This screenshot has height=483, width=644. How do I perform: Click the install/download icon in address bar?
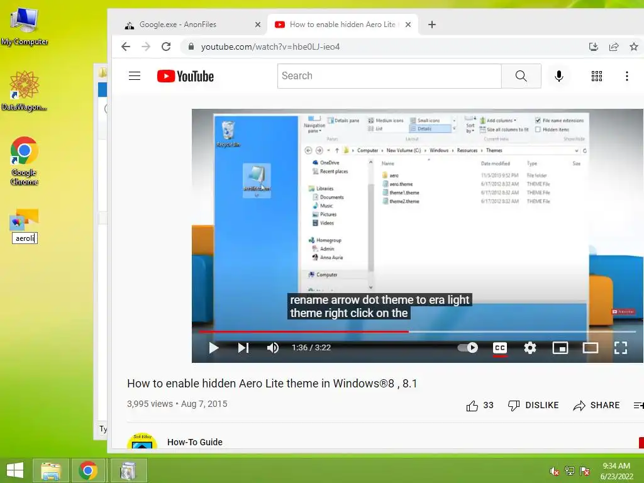click(x=594, y=47)
